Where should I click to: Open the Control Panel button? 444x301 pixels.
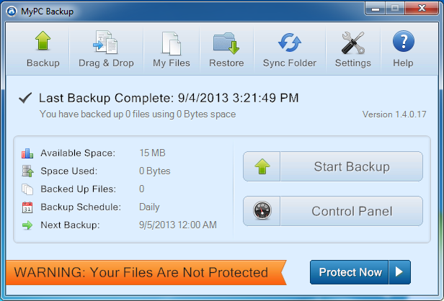(x=333, y=211)
